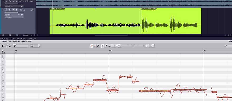Click the Melodyne transfer button
Viewport: 232px width, 101px height.
click(91, 46)
